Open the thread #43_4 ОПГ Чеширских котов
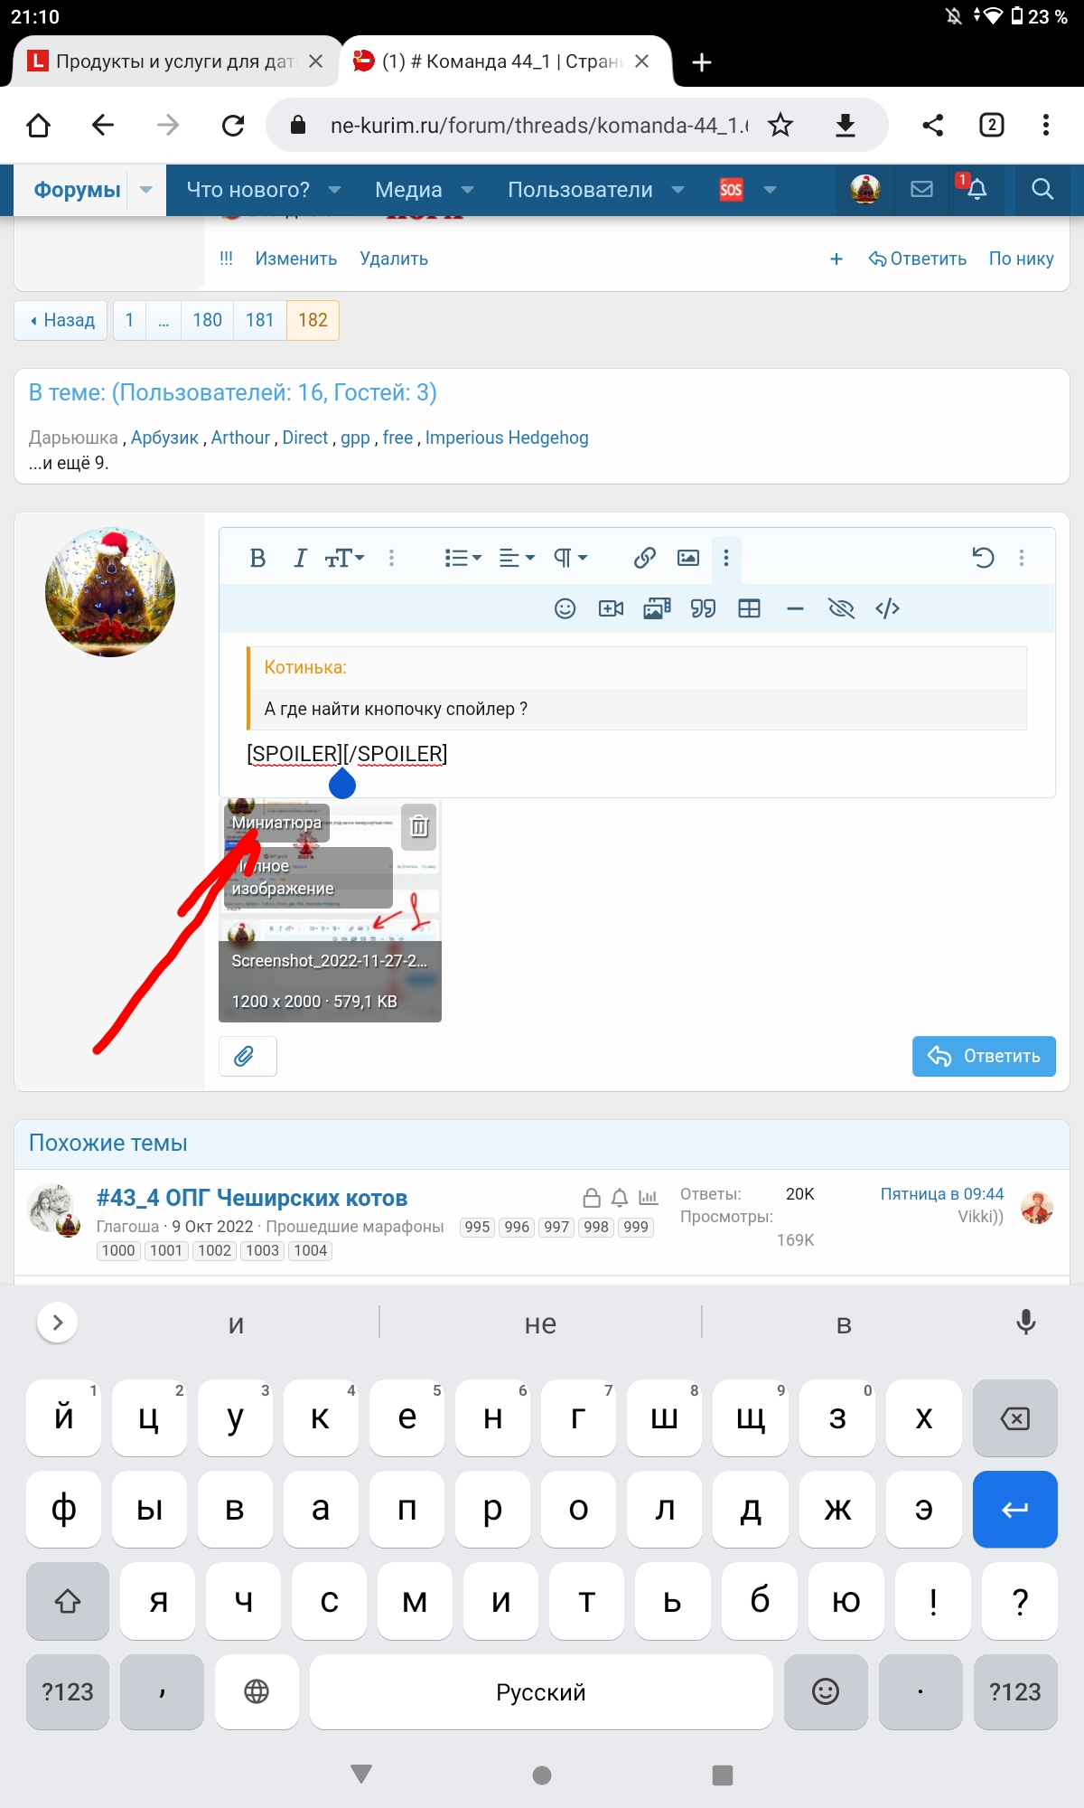 coord(252,1198)
